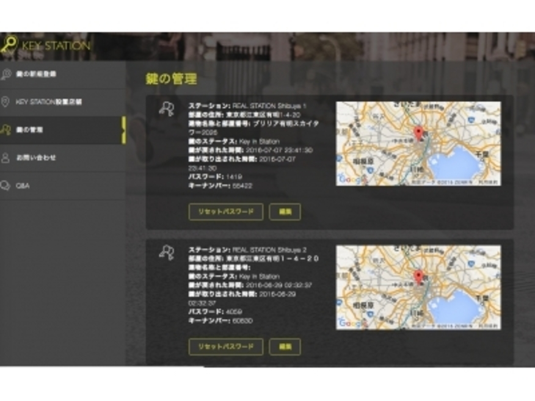Open the new key registration icon in sidebar

coord(5,74)
